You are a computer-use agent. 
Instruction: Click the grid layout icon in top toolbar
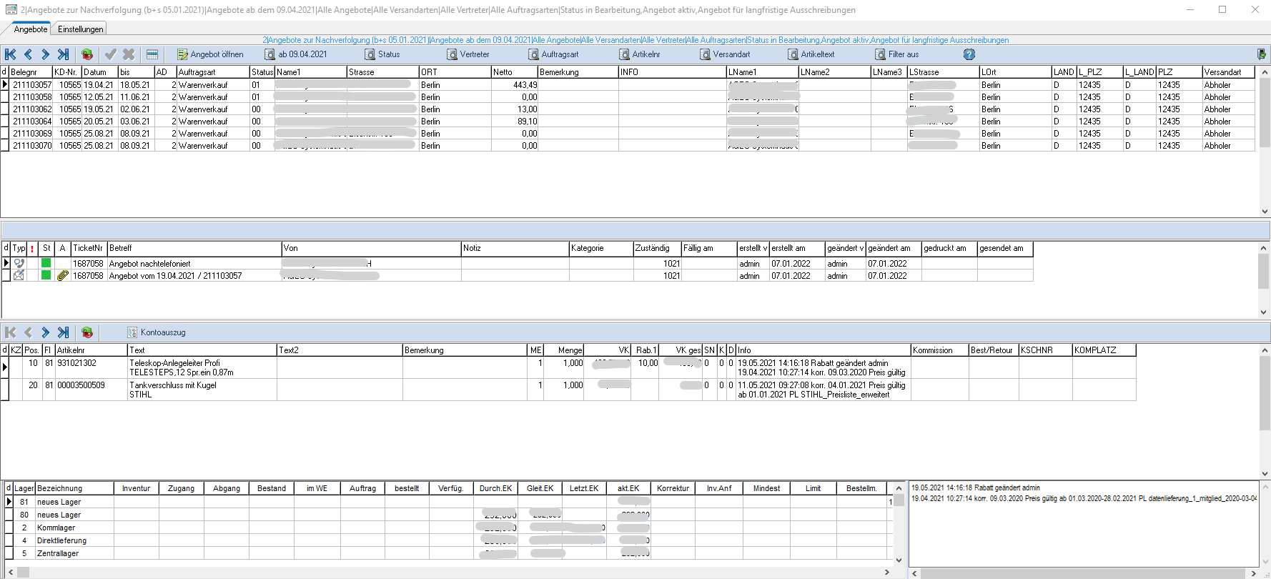coord(152,54)
